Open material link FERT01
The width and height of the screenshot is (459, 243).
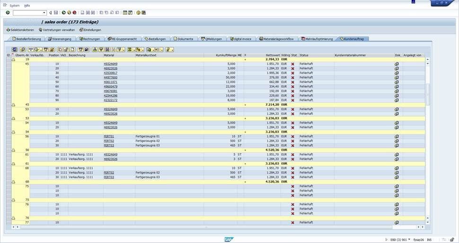click(x=109, y=136)
